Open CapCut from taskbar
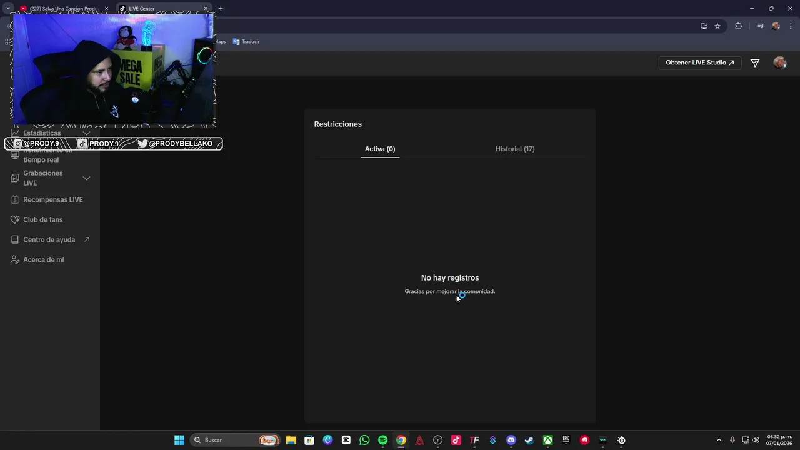800x450 pixels. 346,440
